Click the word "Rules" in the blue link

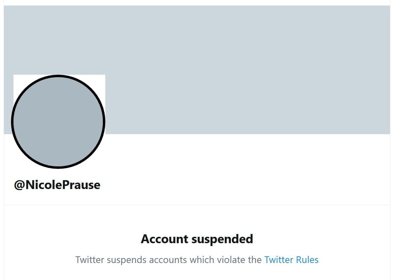point(307,260)
